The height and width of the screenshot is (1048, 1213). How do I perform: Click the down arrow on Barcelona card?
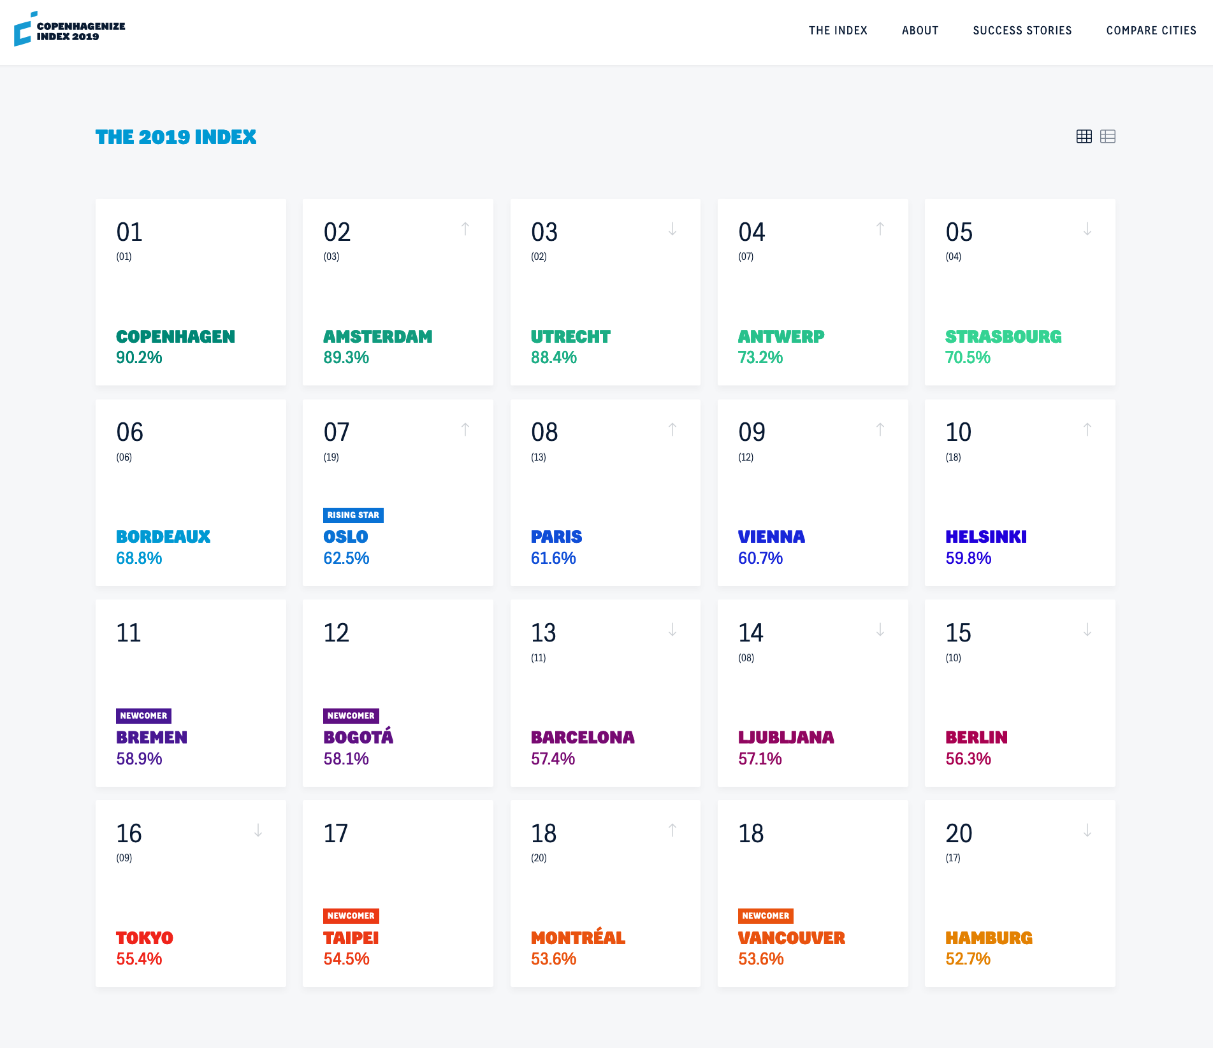pyautogui.click(x=672, y=630)
